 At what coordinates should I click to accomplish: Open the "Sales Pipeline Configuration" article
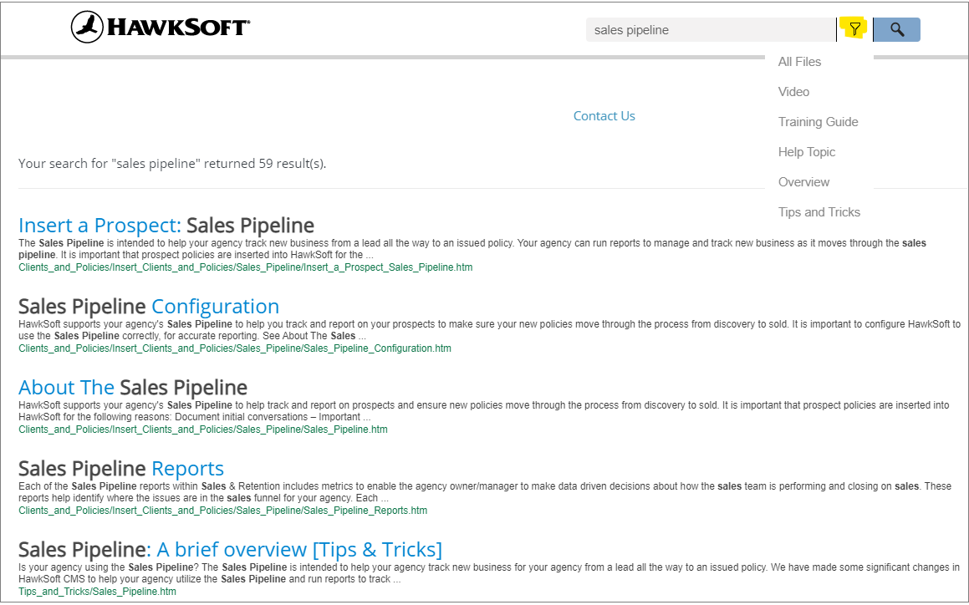click(149, 306)
